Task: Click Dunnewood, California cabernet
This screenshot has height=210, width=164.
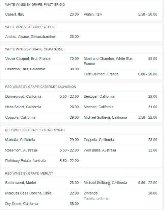Action: (42, 97)
